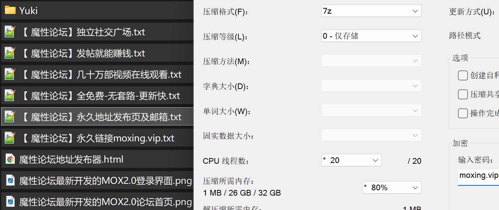This screenshot has width=499, height=210.
Task: Check the 操作完成 option checkbox
Action: coord(463,113)
